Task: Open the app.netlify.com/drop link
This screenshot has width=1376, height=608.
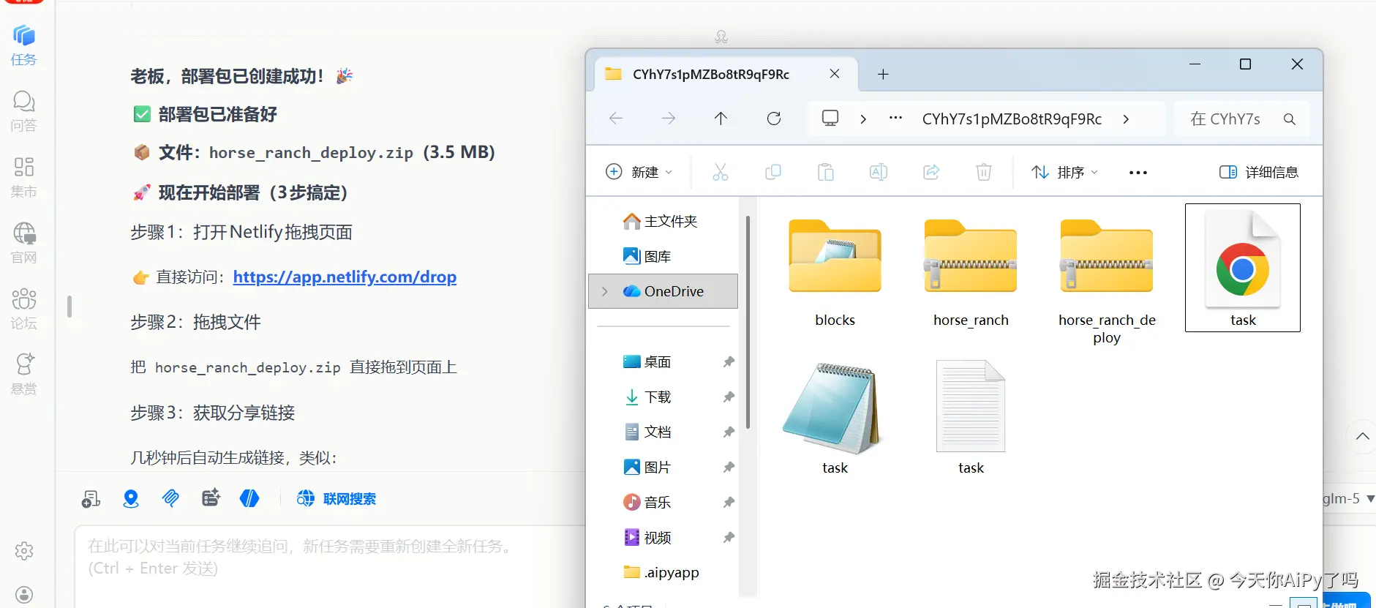Action: [x=345, y=277]
